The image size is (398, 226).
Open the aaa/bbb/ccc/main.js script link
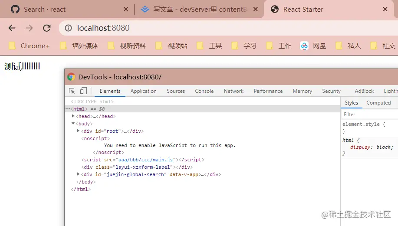[x=145, y=160]
